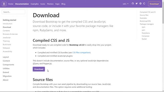Collapse the Getting started sidebar section
The image size is (164, 92).
(x=9, y=20)
